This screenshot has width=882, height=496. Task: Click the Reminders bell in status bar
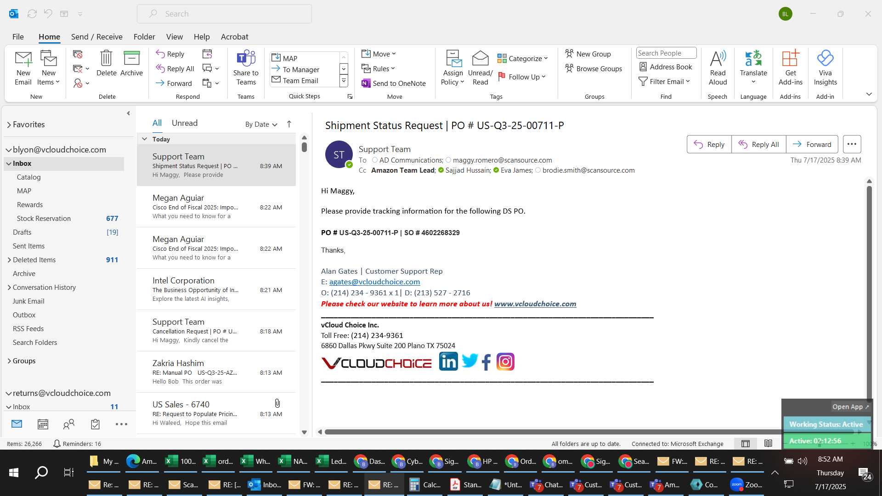point(57,444)
